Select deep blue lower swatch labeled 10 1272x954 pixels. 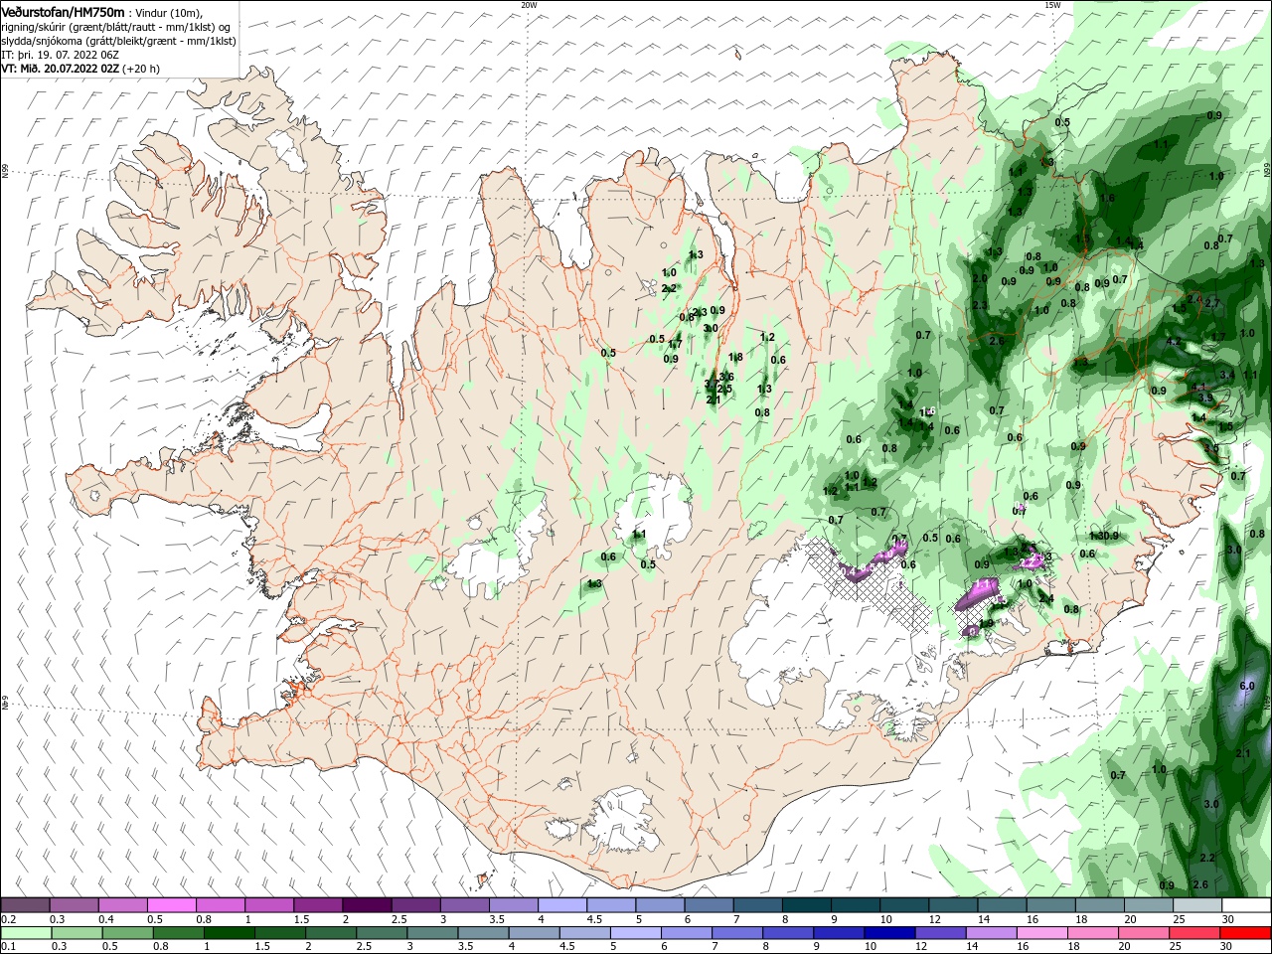click(890, 933)
